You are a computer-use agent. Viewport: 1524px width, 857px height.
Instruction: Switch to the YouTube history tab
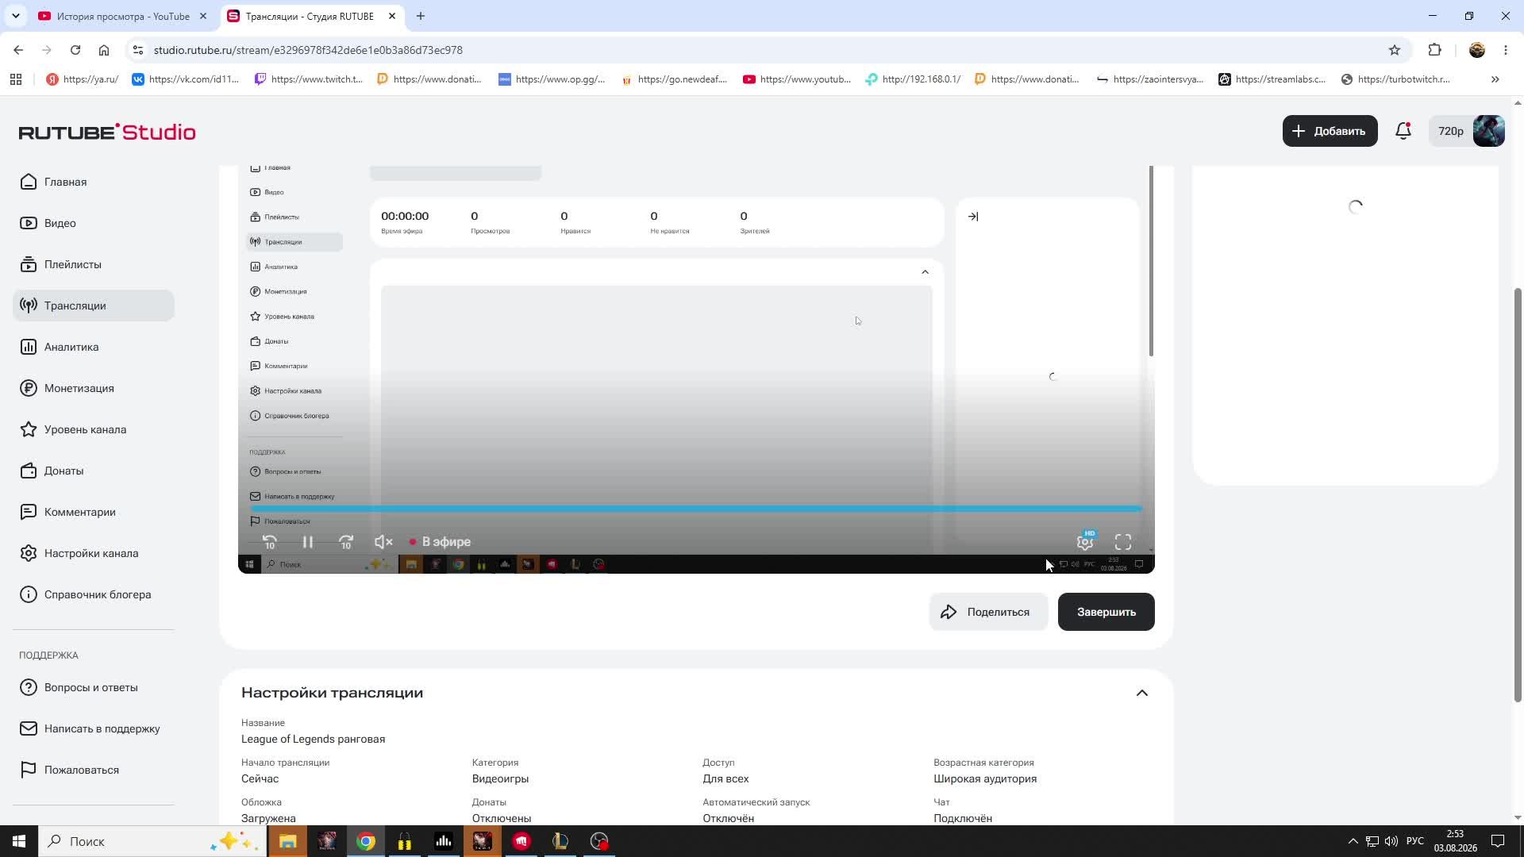pos(123,16)
